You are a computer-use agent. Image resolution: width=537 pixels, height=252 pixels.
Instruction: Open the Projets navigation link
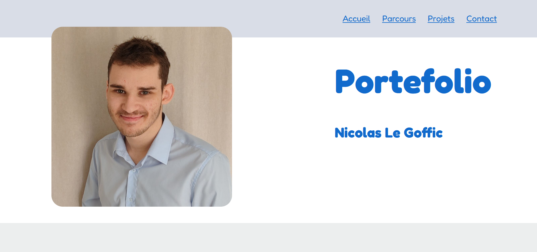441,19
